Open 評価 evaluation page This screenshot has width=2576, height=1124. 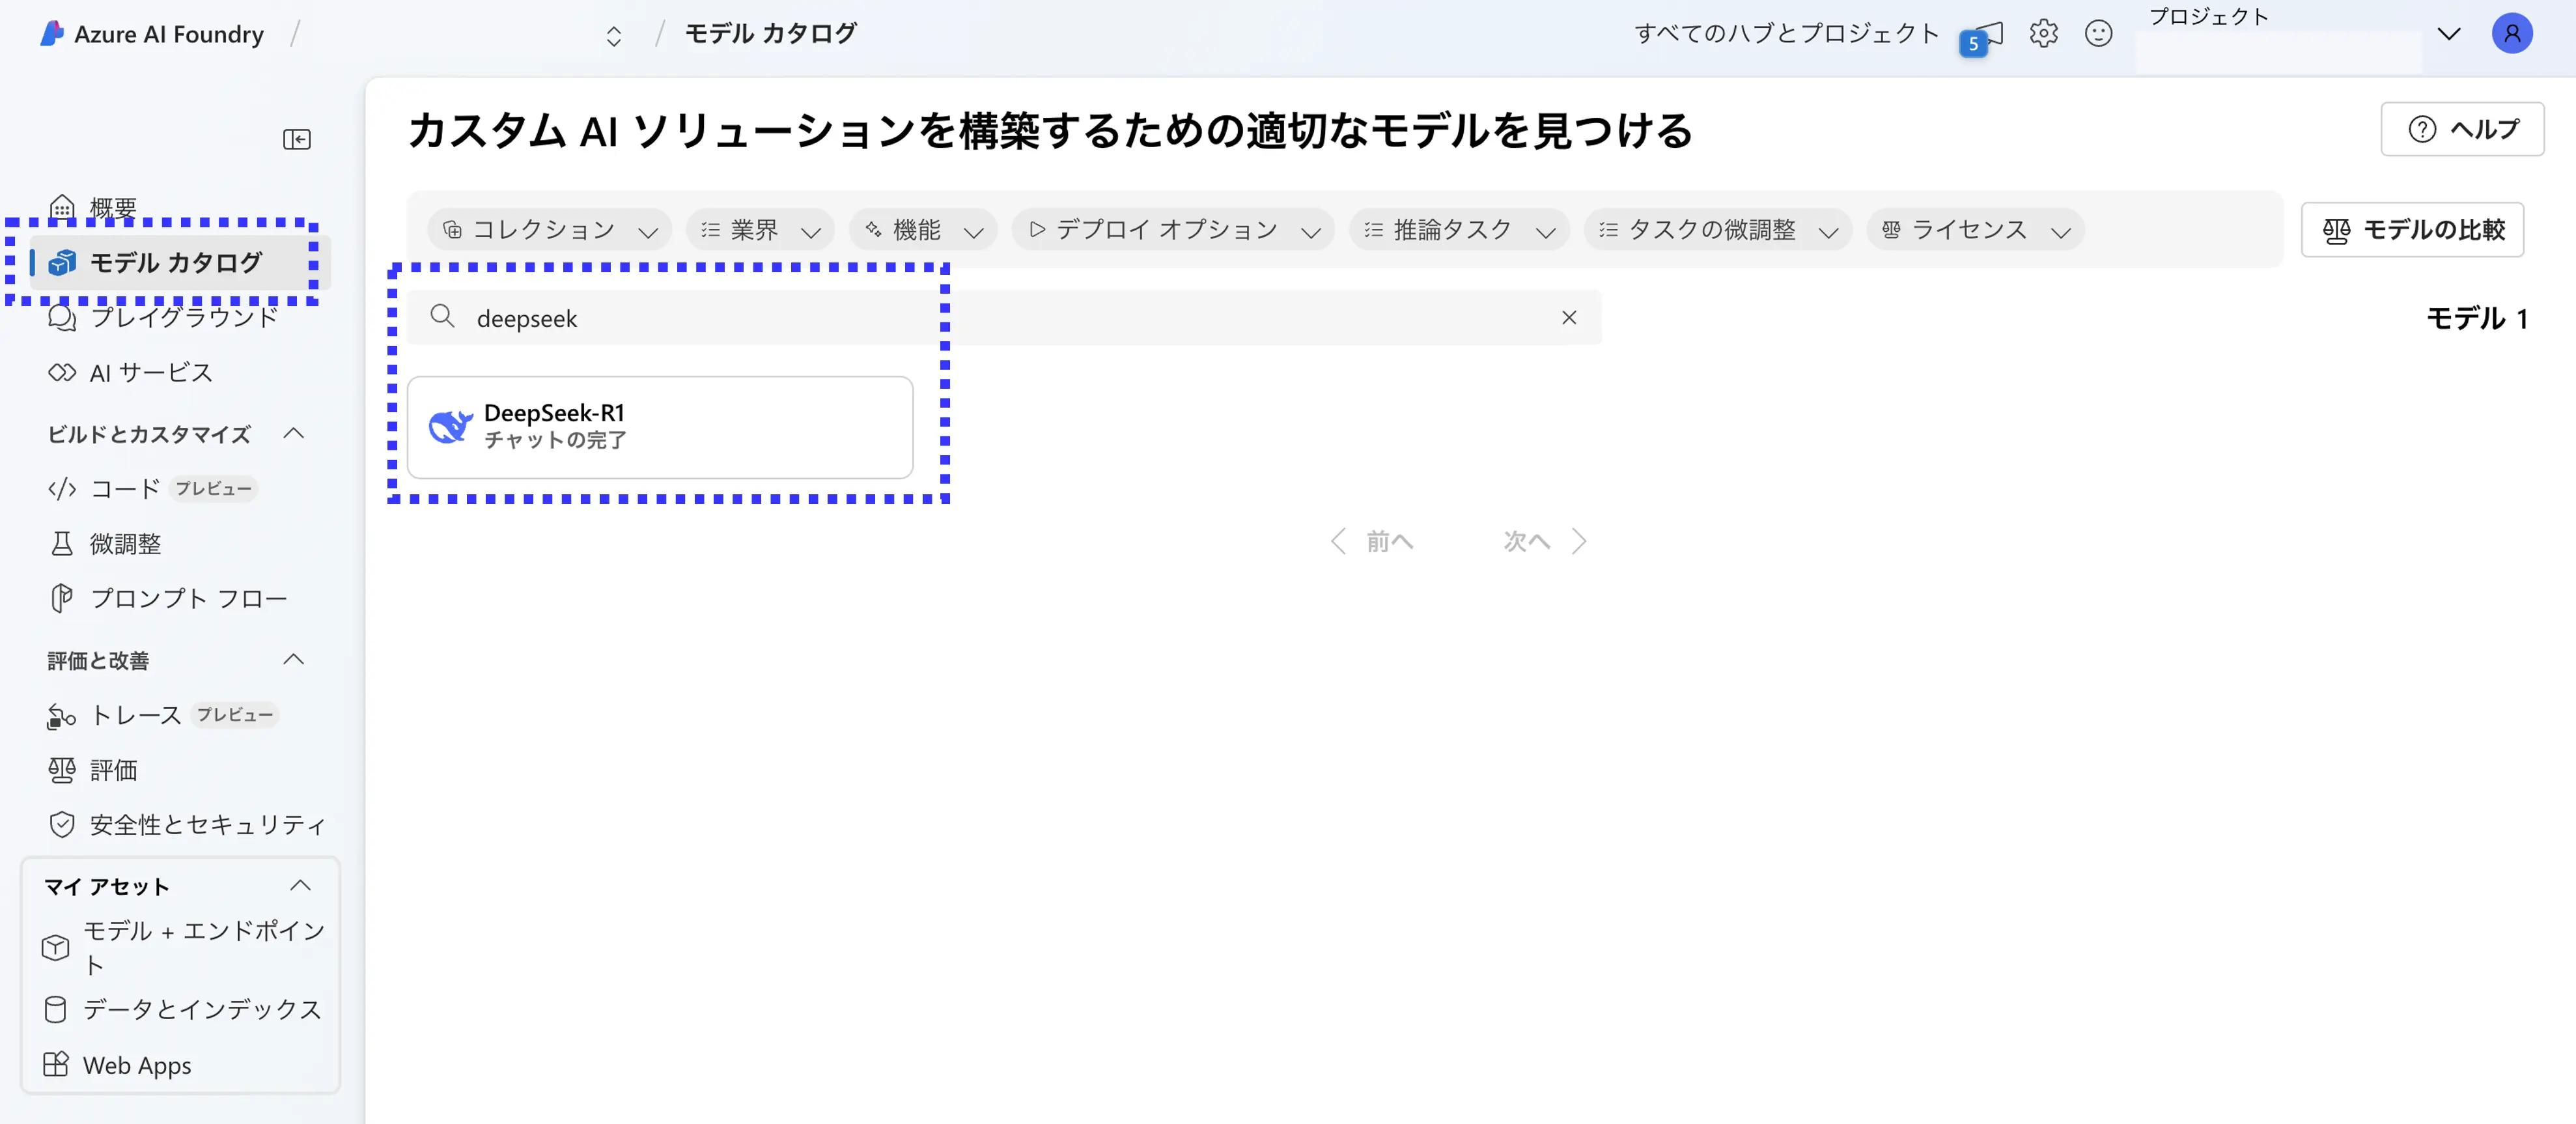(x=94, y=770)
